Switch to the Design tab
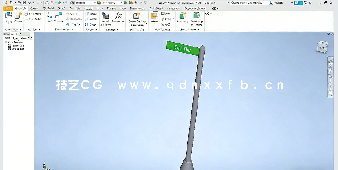Viewport: 338px width, 170px height. (x=34, y=8)
